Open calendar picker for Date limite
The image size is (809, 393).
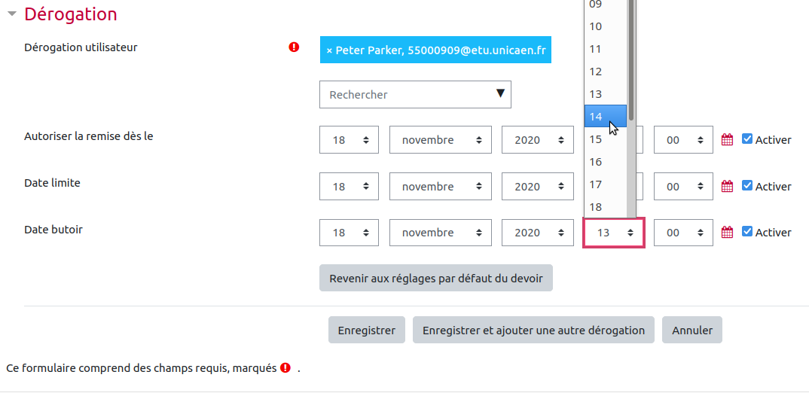coord(727,186)
